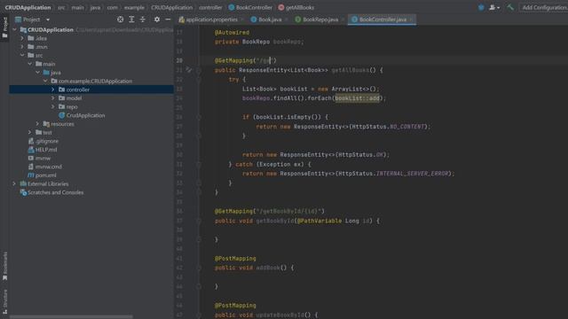Screen dimensions: 568x319
Task: Click getAllBooks in breadcrumb bar
Action: point(296,7)
